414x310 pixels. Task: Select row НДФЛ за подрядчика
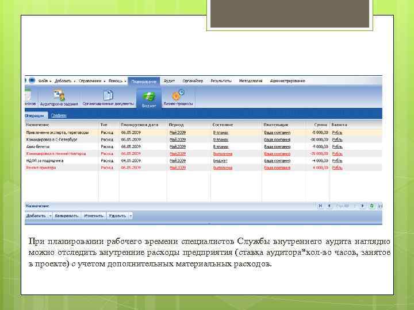pyautogui.click(x=204, y=161)
